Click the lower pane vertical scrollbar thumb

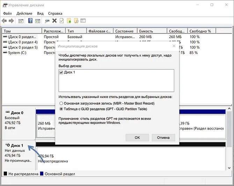coord(229,129)
